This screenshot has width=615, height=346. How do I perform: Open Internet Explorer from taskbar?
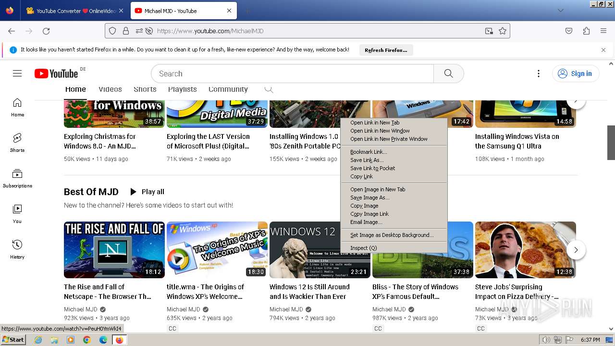38,340
